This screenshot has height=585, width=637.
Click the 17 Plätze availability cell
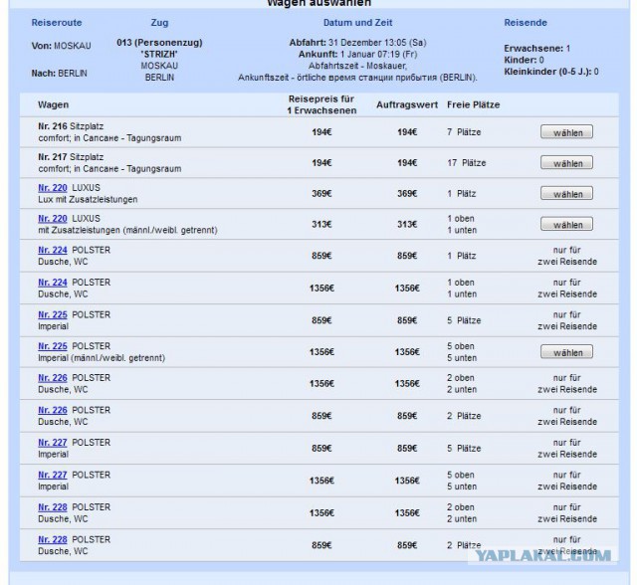467,163
